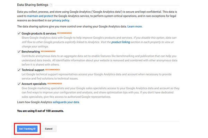
Task: Click the Benchmarking description paragraph
Action: (x=99, y=60)
